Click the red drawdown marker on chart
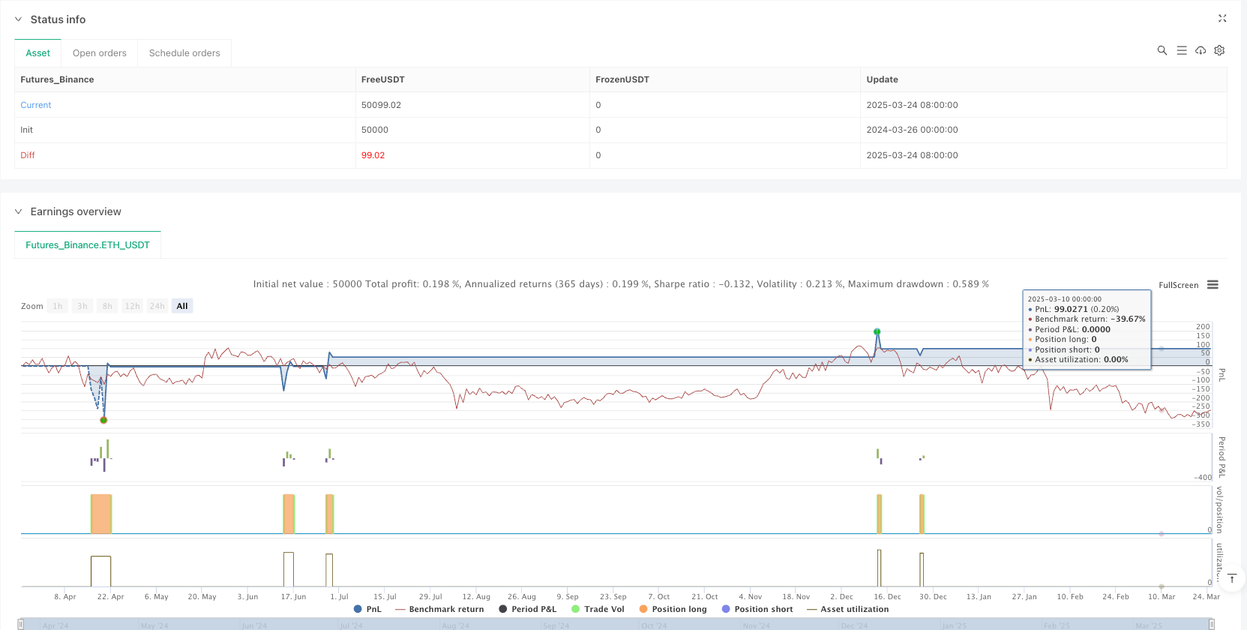Image resolution: width=1247 pixels, height=630 pixels. [x=103, y=420]
